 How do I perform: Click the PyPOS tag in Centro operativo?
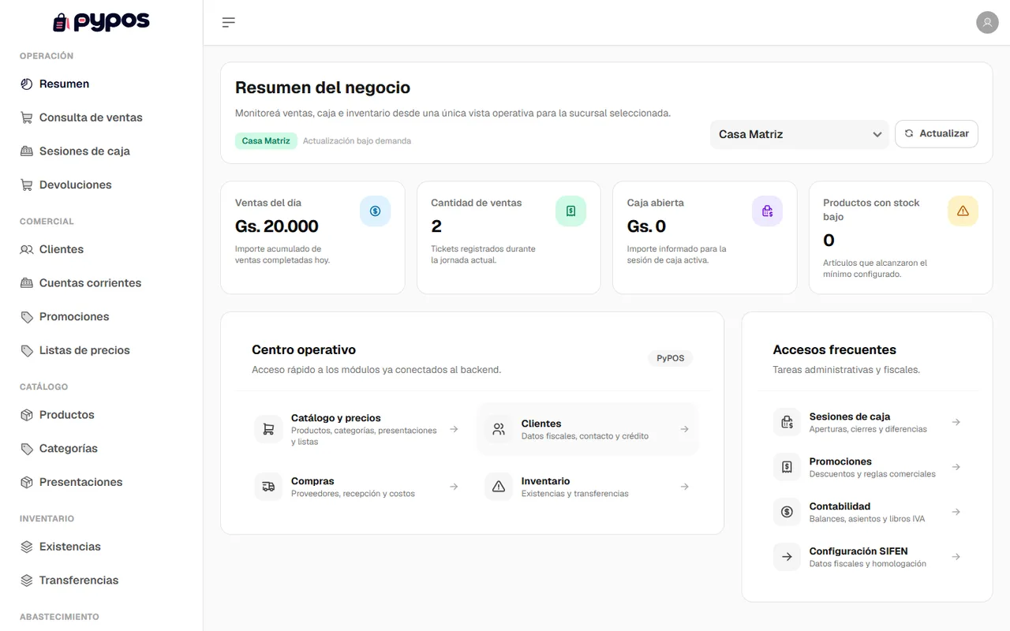[x=671, y=358]
